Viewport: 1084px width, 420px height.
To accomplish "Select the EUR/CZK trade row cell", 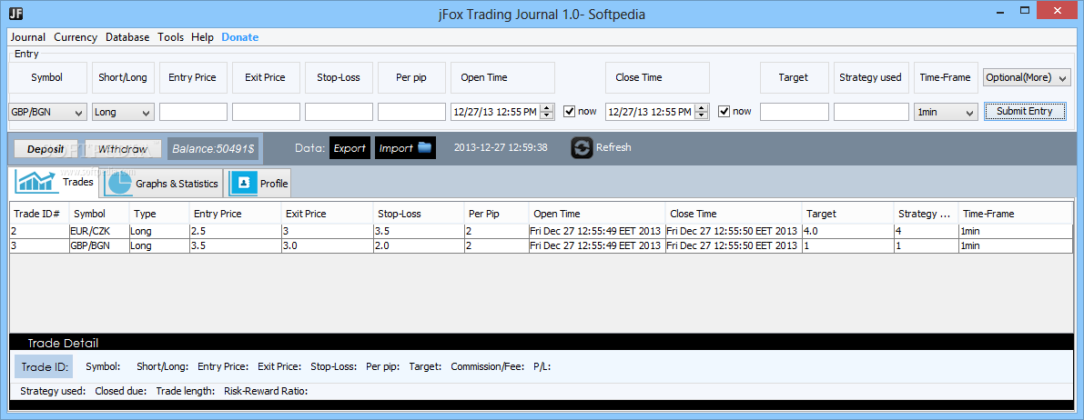I will tap(99, 232).
